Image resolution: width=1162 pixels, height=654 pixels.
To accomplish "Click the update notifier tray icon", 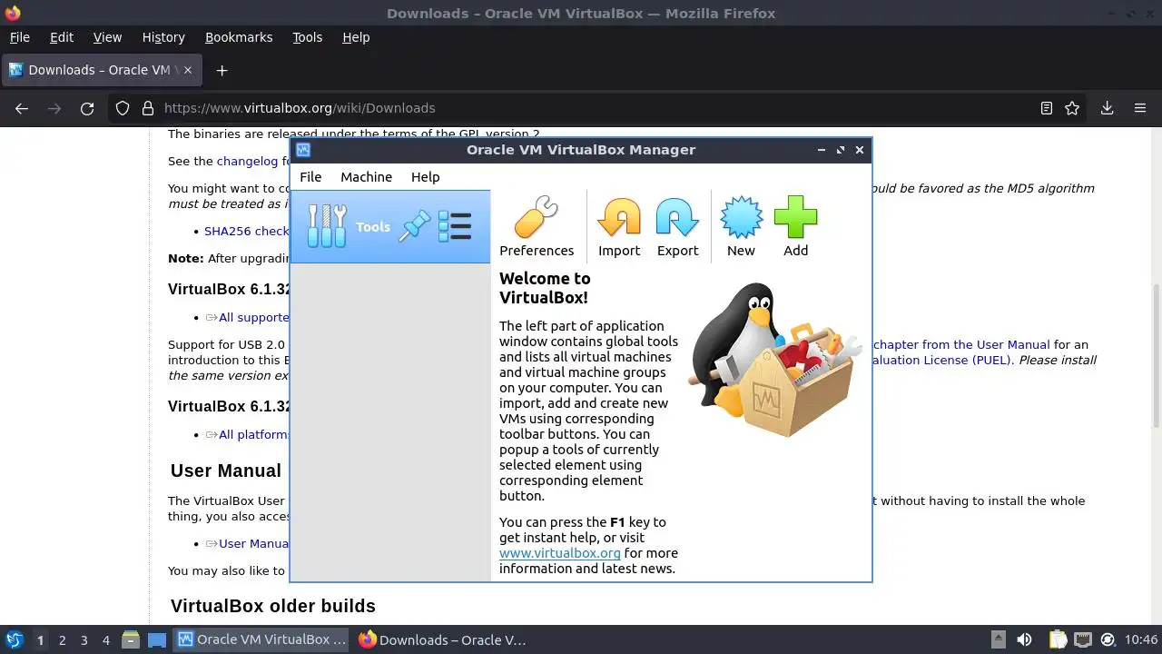I will [x=1108, y=639].
